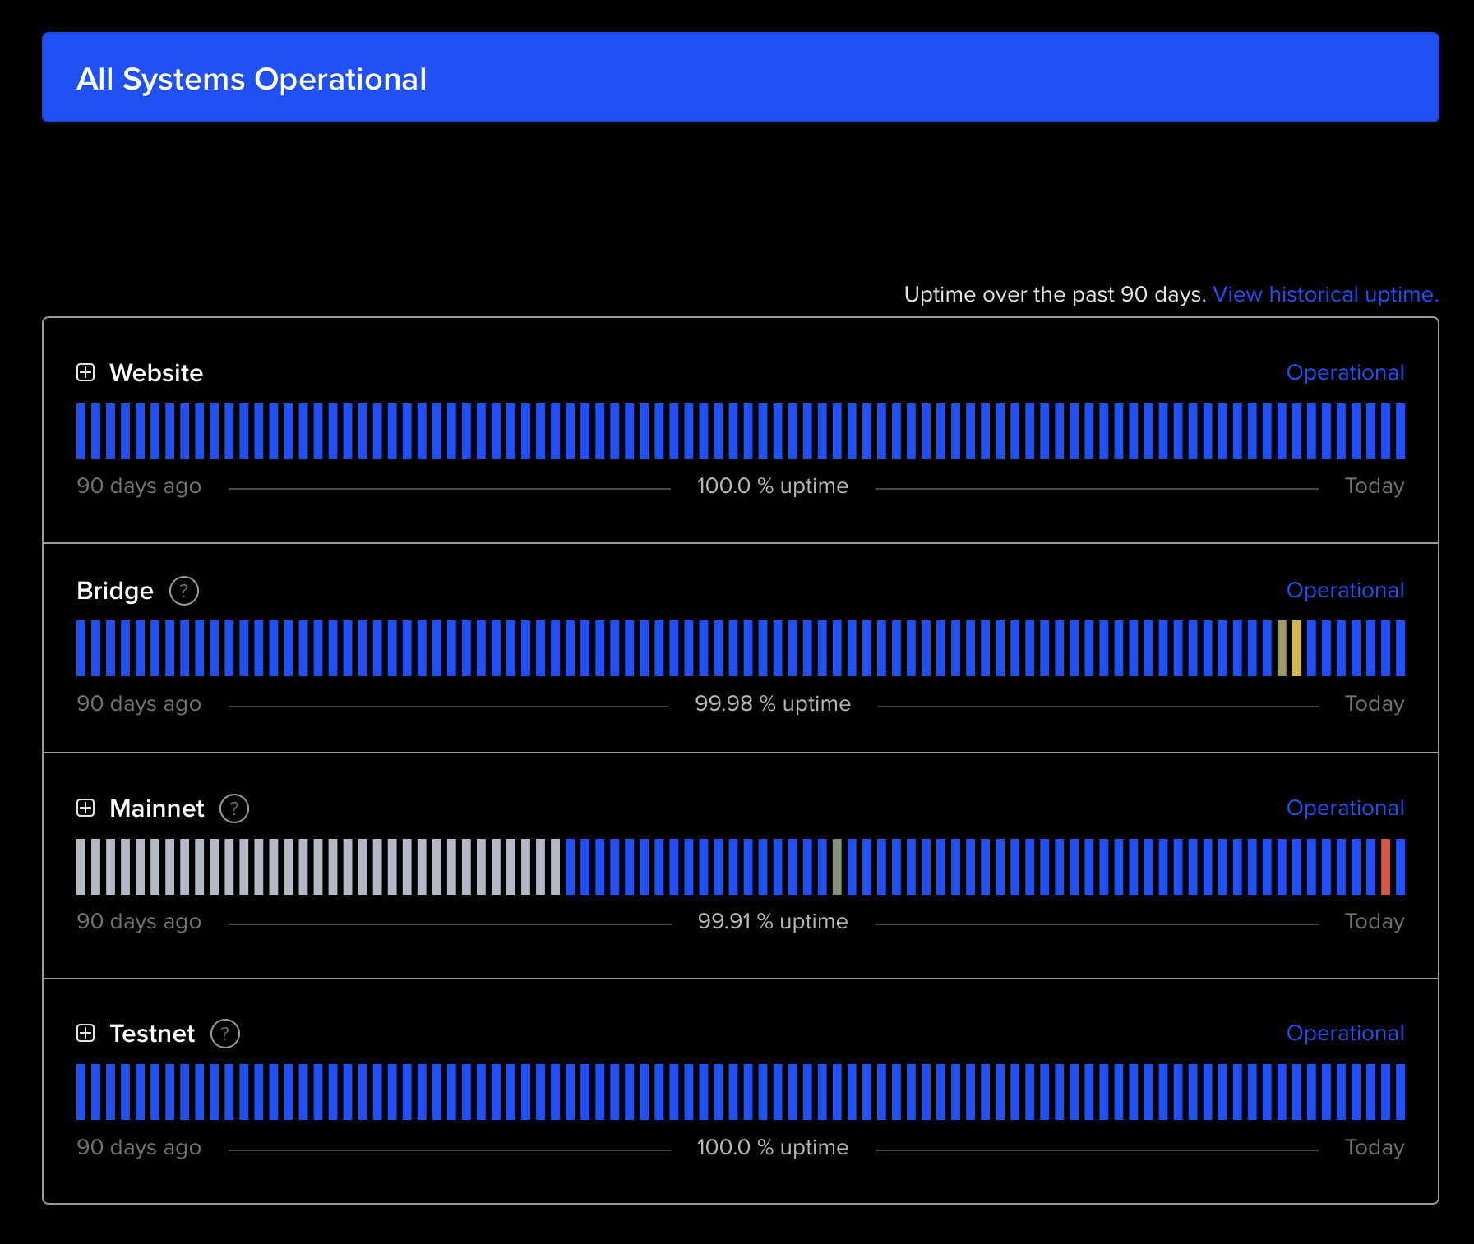Click Website '100.0 % uptime' text
Viewport: 1474px width, 1244px height.
click(773, 486)
